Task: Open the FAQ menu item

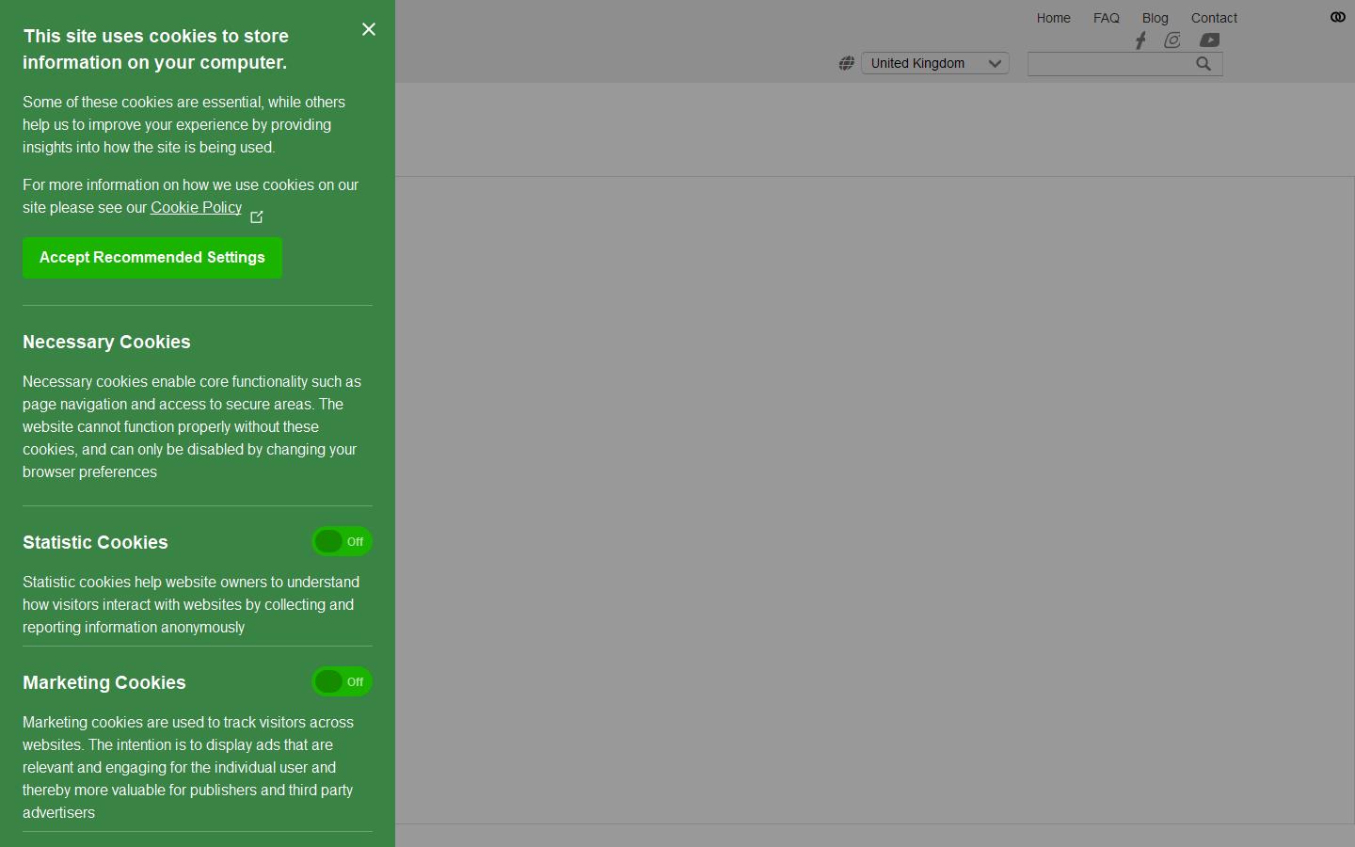Action: pos(1106,18)
